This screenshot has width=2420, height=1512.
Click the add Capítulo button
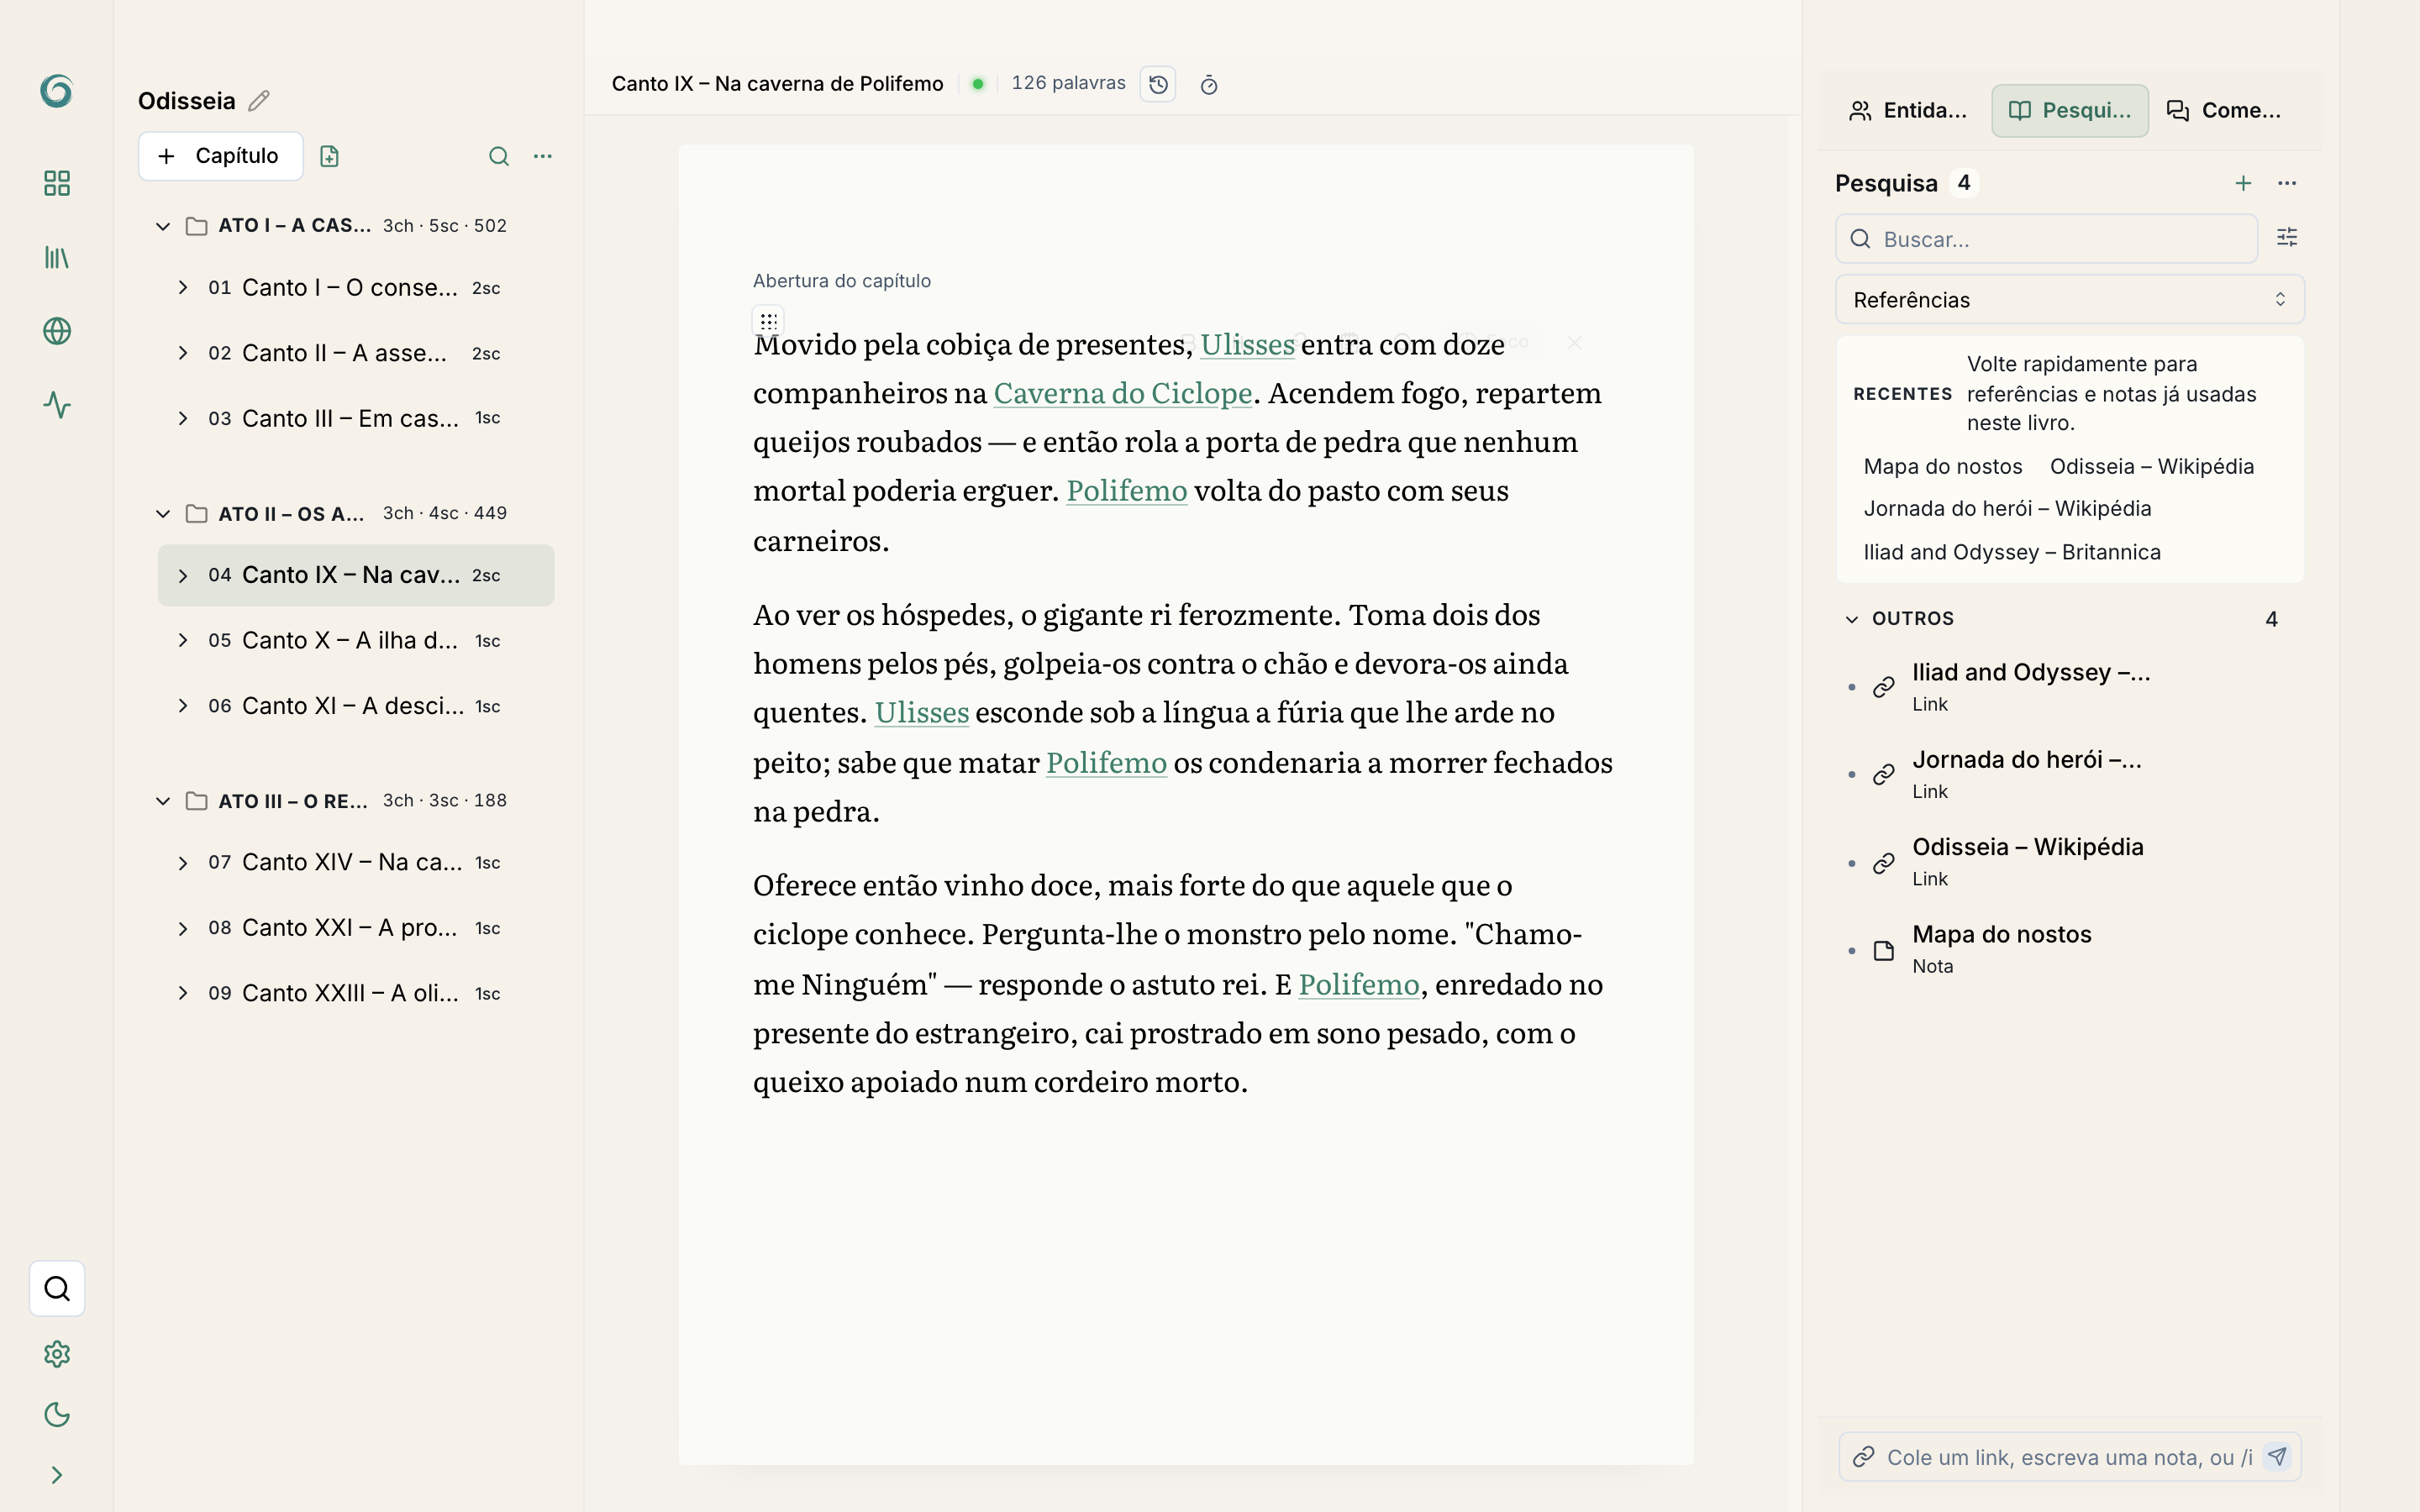coord(220,156)
